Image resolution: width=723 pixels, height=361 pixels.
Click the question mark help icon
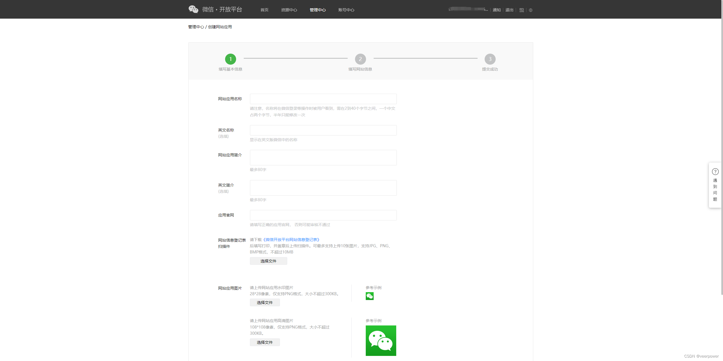coord(715,172)
